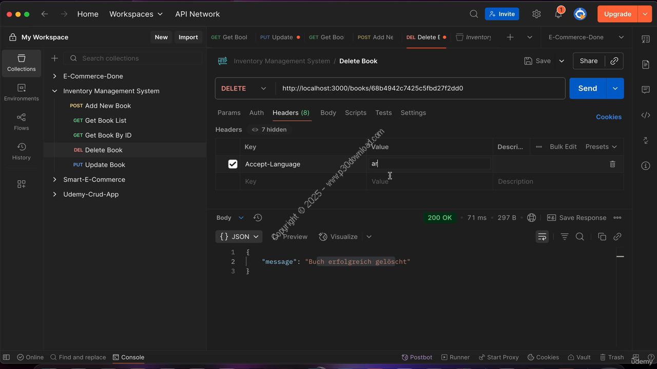Switch to the Scripts tab
The image size is (657, 369).
[355, 113]
